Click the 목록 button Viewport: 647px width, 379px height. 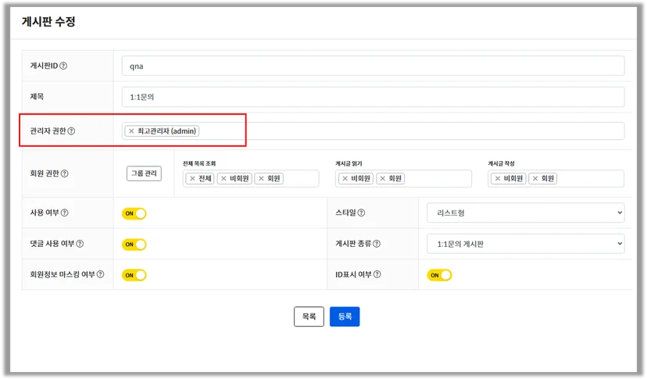tap(309, 316)
